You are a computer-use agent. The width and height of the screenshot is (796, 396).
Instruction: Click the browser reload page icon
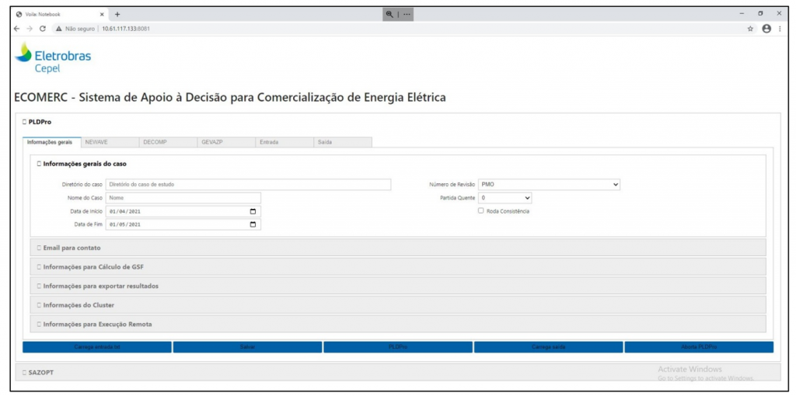tap(43, 29)
